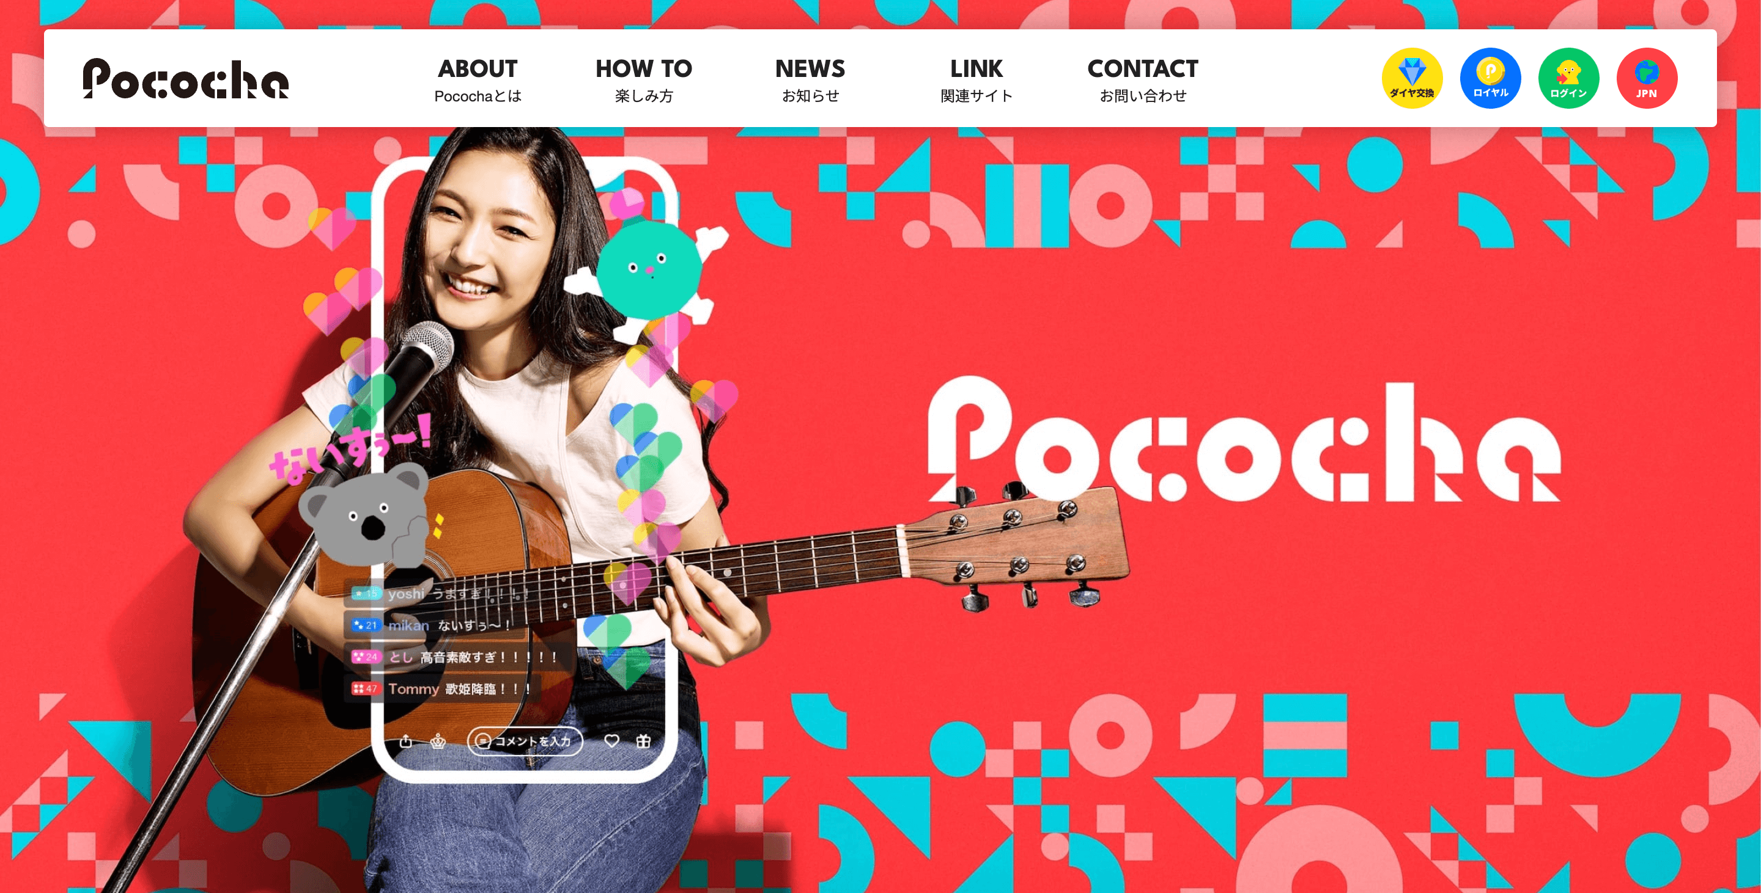Open the LINK related sites menu
This screenshot has width=1761, height=893.
pos(976,80)
